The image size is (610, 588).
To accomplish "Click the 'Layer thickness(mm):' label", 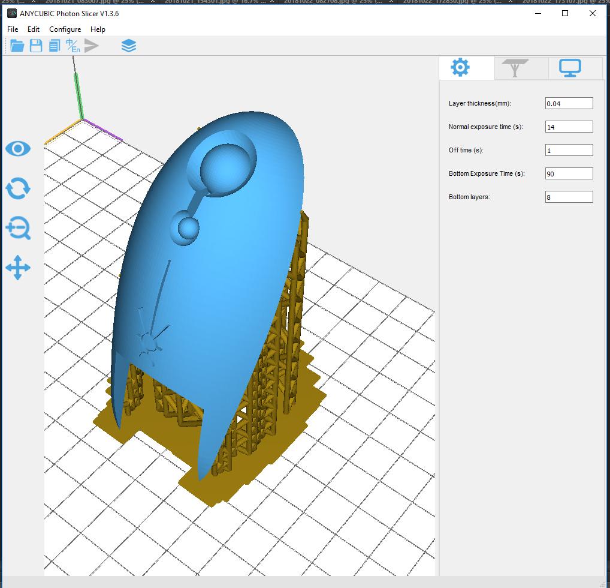I will pyautogui.click(x=480, y=103).
